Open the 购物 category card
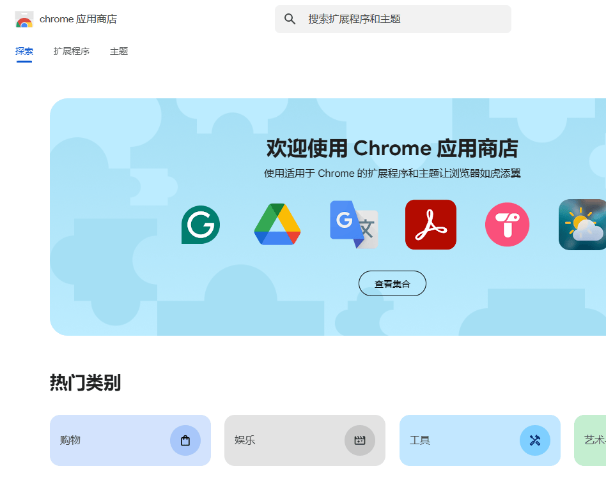Viewport: 606px width, 487px height. [x=130, y=440]
